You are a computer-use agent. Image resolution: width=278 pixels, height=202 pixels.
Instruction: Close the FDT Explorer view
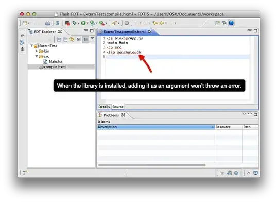(60, 31)
